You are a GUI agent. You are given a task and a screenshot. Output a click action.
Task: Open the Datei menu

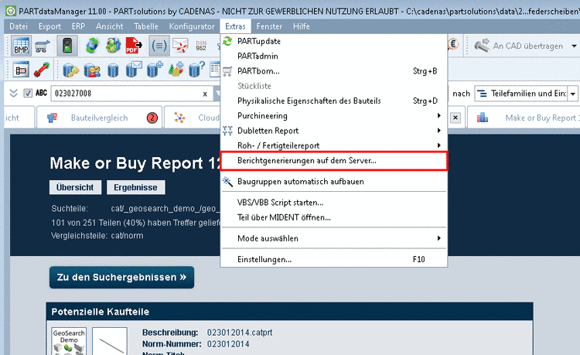(19, 26)
